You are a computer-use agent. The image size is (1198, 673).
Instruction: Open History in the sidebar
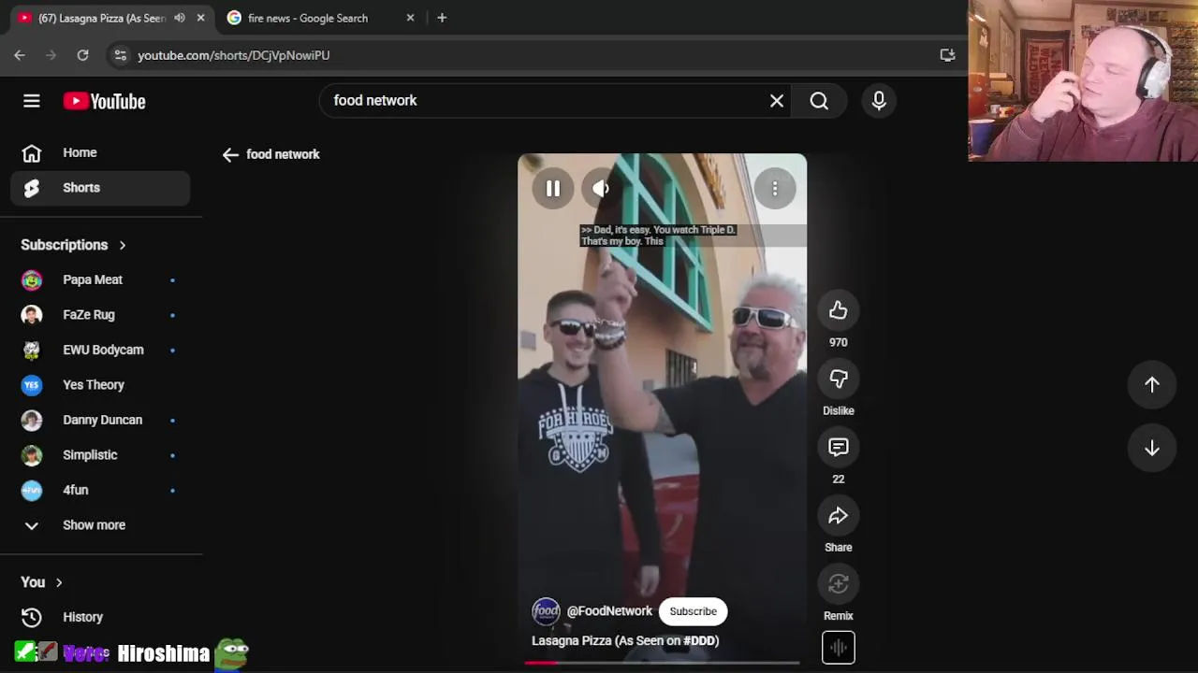101,617
